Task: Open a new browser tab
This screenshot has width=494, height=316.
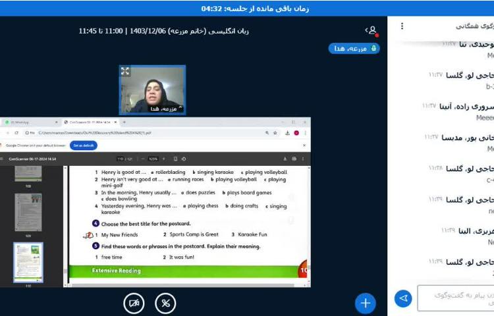Action: [x=124, y=122]
